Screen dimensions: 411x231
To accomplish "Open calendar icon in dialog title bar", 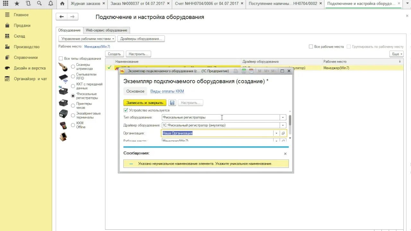I will pos(251,71).
